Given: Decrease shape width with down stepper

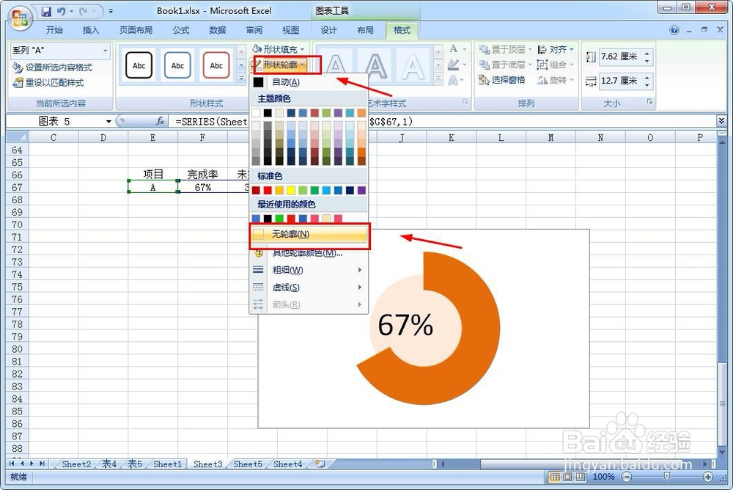Looking at the screenshot, I should [x=647, y=84].
